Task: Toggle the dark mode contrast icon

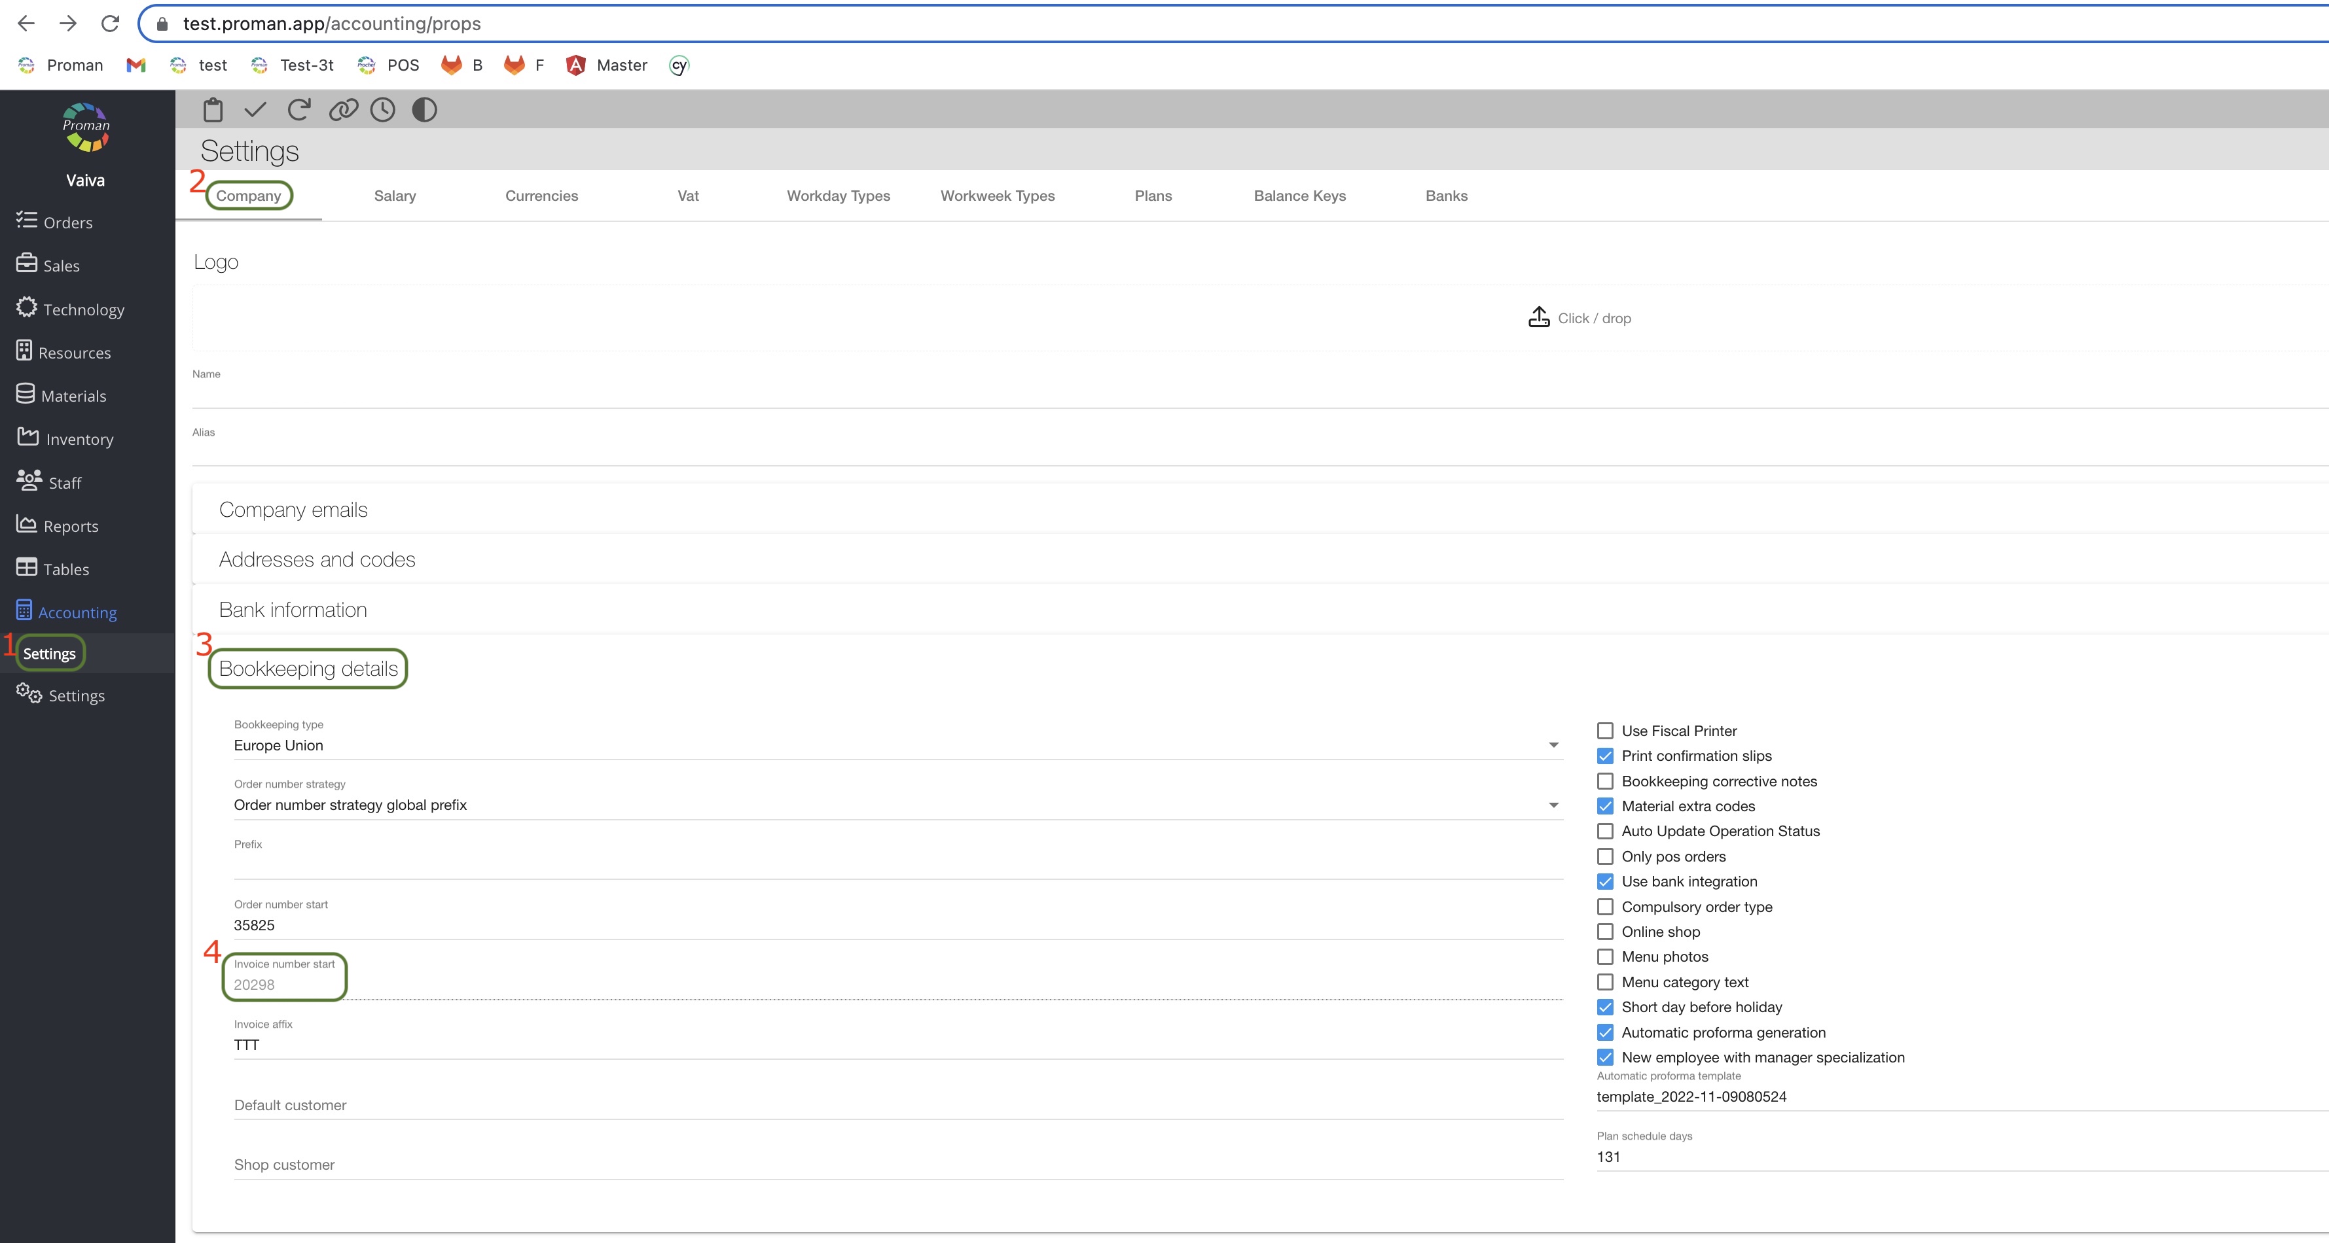Action: click(x=424, y=110)
